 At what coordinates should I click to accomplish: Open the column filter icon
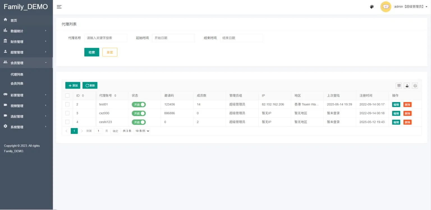click(x=399, y=86)
